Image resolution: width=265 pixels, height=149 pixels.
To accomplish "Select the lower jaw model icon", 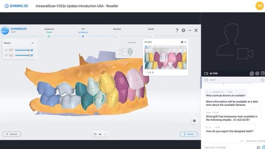I will click(x=11, y=55).
